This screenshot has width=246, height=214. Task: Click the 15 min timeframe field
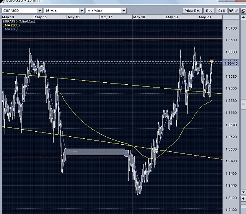click(x=62, y=11)
